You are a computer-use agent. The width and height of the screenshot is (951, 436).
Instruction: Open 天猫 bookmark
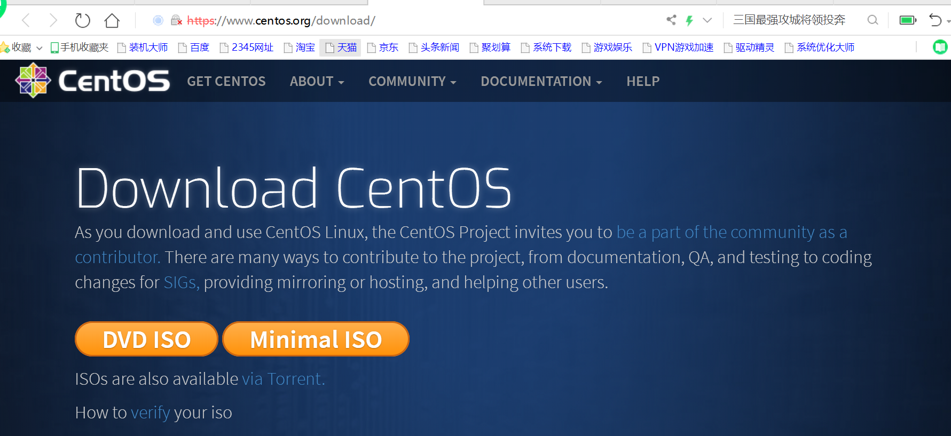(341, 47)
